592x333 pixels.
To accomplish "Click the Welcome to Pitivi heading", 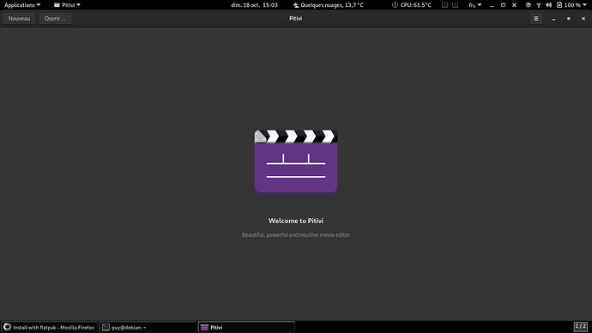I will click(296, 221).
